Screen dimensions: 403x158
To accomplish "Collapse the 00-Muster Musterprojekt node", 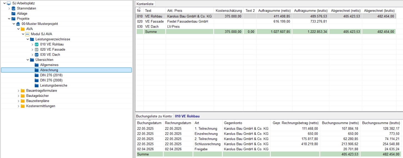I will [x=14, y=24].
